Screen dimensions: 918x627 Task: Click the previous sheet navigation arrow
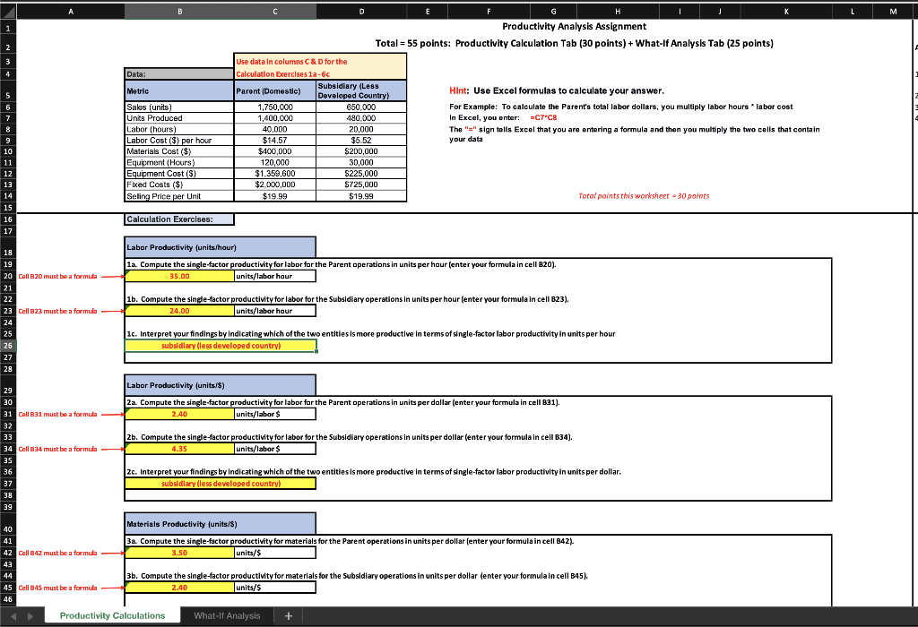pos(10,615)
